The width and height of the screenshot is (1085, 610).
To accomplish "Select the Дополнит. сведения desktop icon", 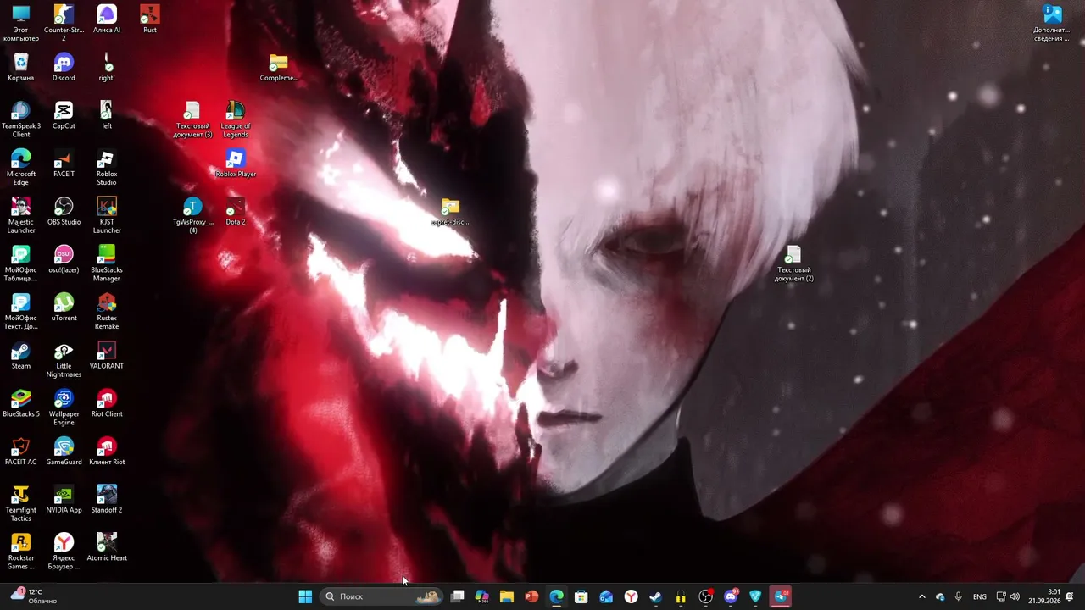I will [1052, 23].
